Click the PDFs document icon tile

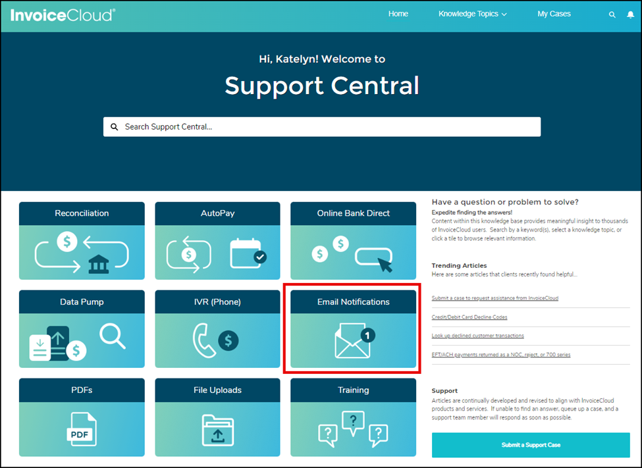tap(82, 429)
